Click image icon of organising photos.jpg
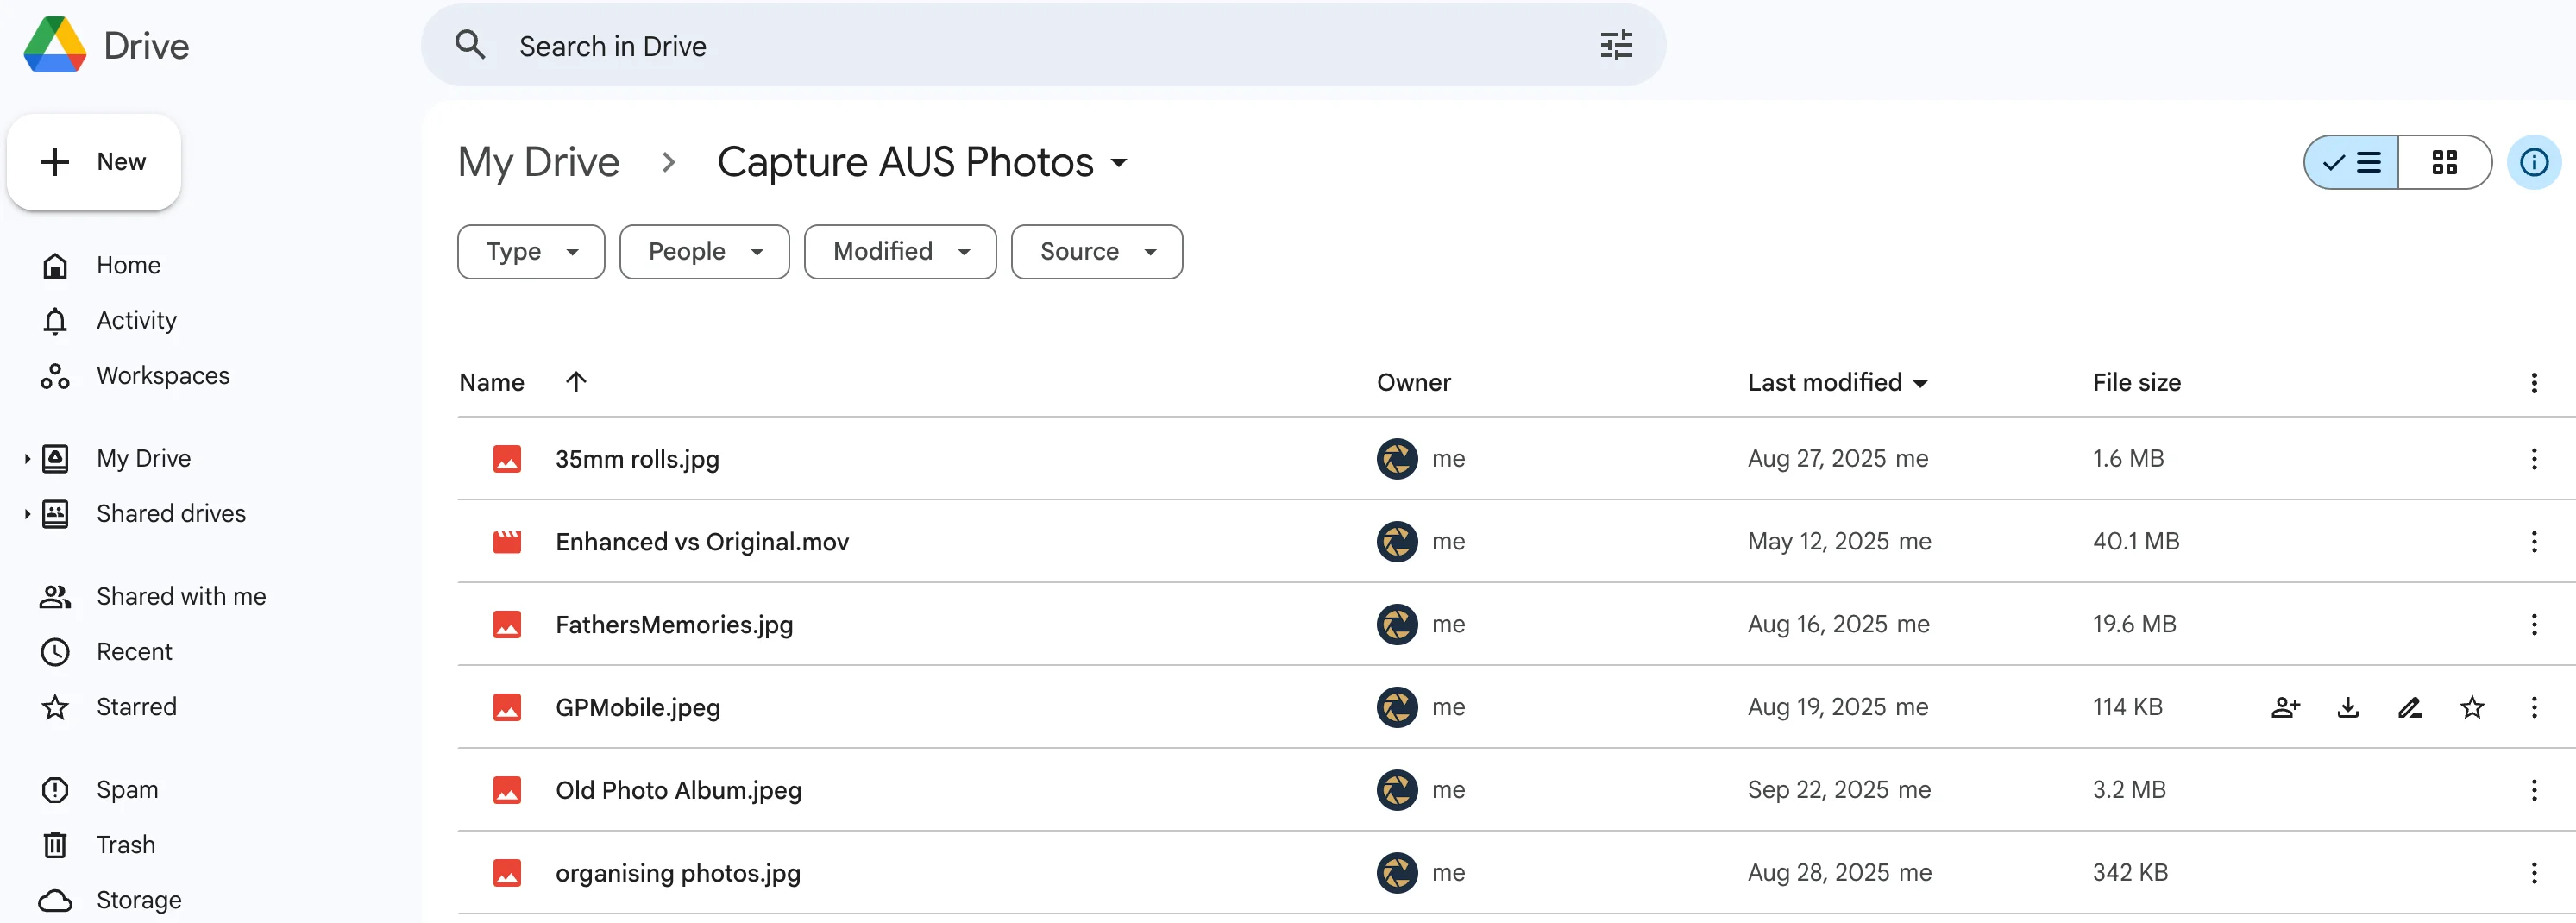Image resolution: width=2576 pixels, height=923 pixels. (507, 873)
